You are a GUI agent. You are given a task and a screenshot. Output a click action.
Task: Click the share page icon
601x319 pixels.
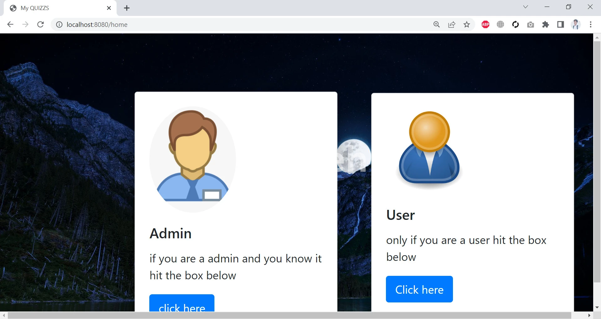(x=451, y=24)
